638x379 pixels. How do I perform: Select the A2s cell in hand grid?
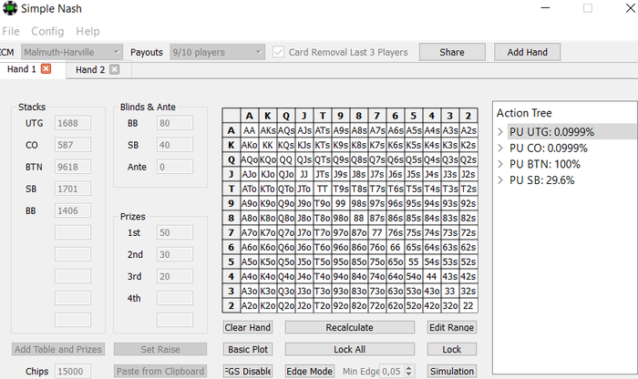[468, 130]
